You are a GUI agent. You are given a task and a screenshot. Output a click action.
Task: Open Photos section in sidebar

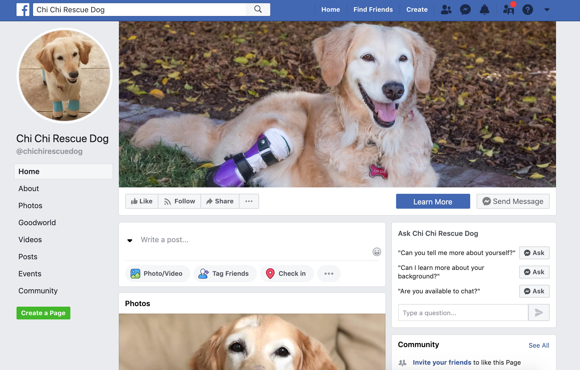[30, 205]
